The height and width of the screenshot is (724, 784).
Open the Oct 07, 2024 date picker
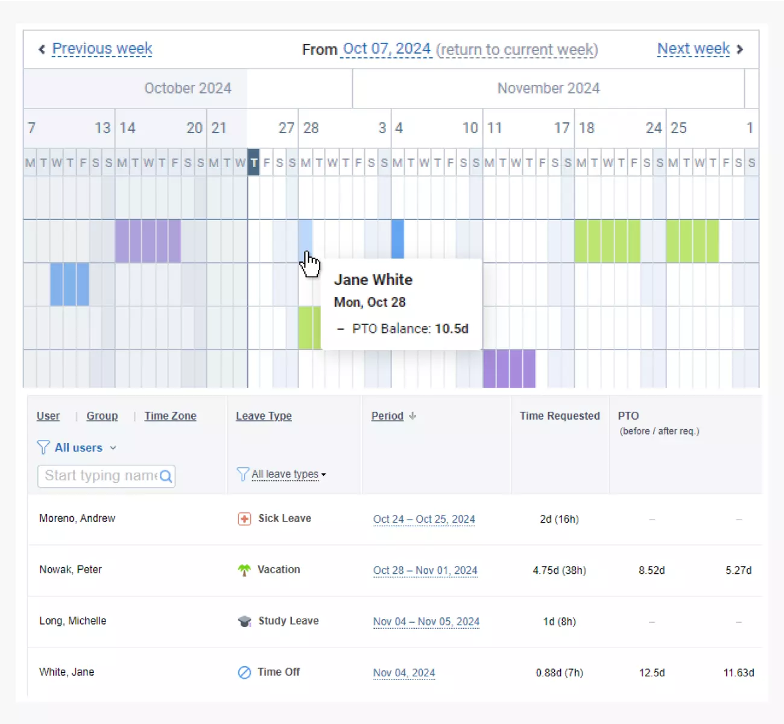click(387, 49)
